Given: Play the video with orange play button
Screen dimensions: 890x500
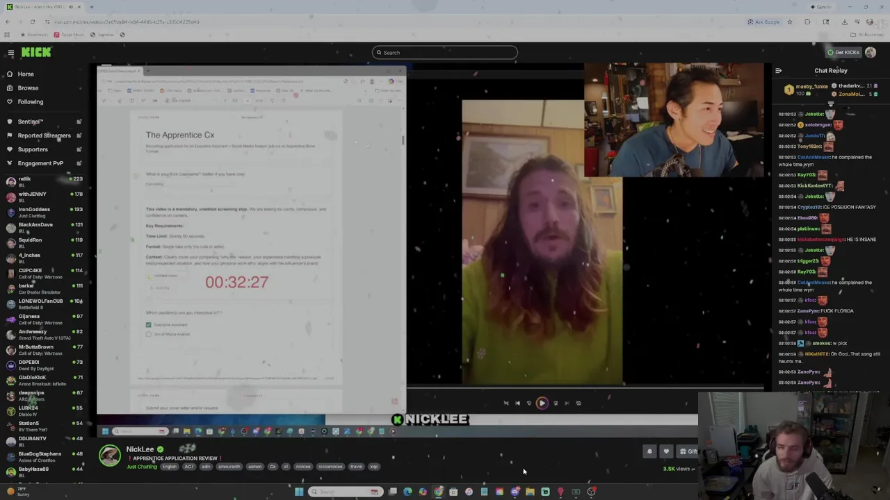Looking at the screenshot, I should [x=542, y=403].
